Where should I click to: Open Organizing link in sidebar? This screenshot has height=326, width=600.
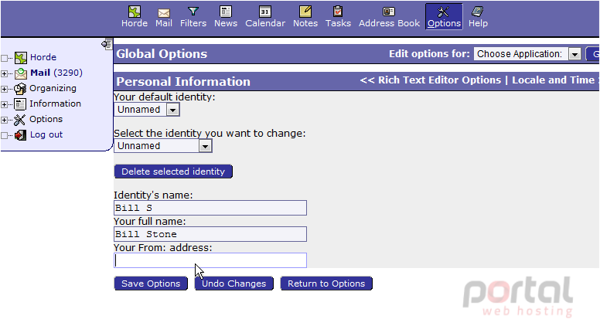click(x=53, y=89)
